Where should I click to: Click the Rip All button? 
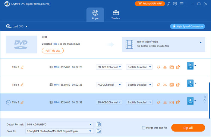(x=188, y=128)
